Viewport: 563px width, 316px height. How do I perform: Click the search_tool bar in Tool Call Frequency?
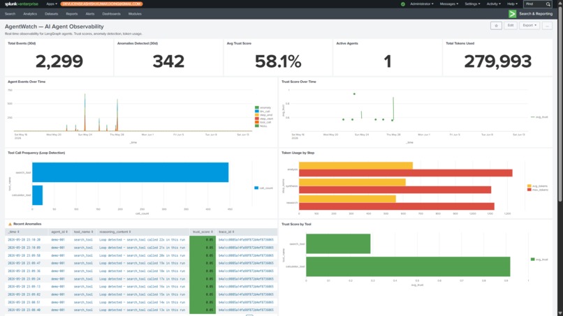click(131, 172)
